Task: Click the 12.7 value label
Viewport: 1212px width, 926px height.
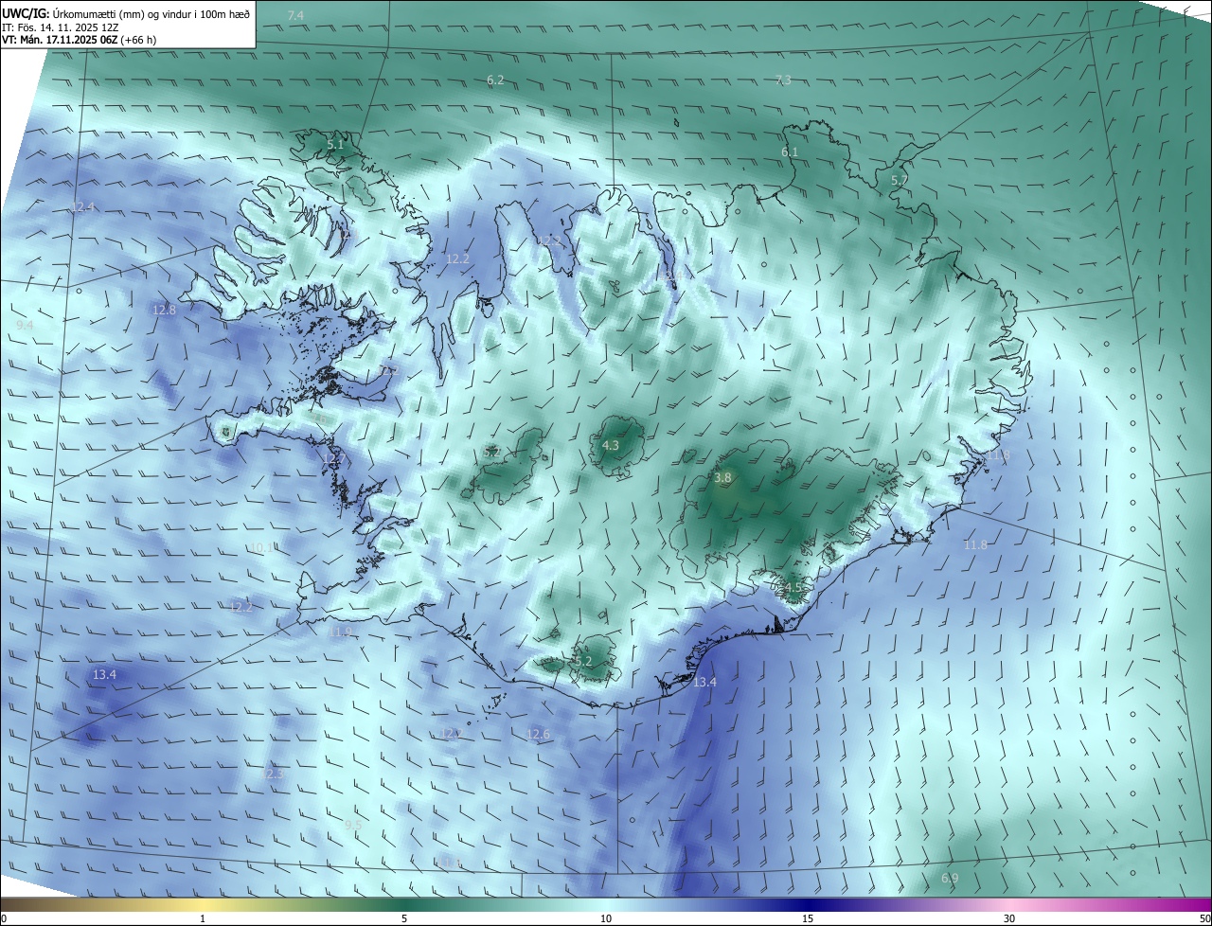Action: [x=334, y=458]
